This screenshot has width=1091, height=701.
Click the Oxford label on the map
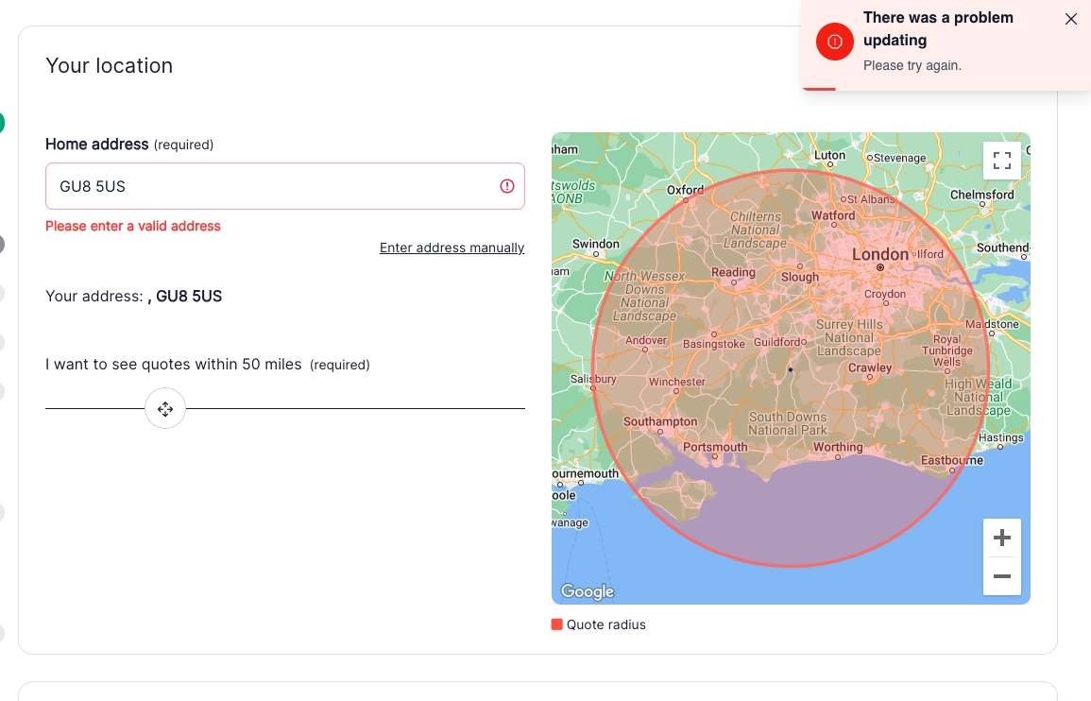[x=686, y=190]
